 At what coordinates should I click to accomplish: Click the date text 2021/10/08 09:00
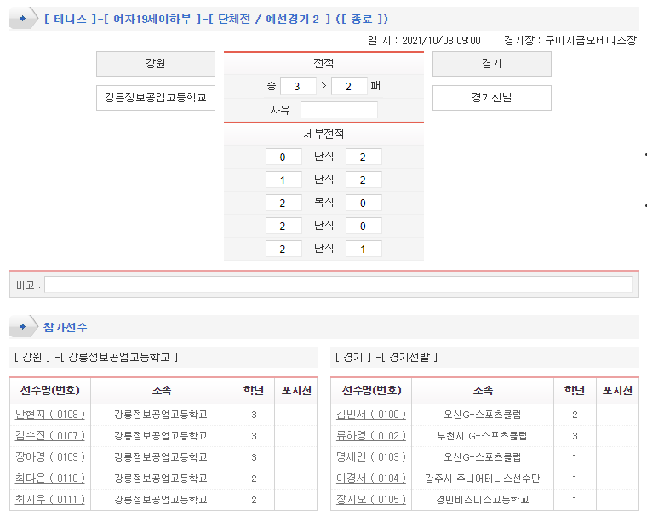[x=441, y=40]
